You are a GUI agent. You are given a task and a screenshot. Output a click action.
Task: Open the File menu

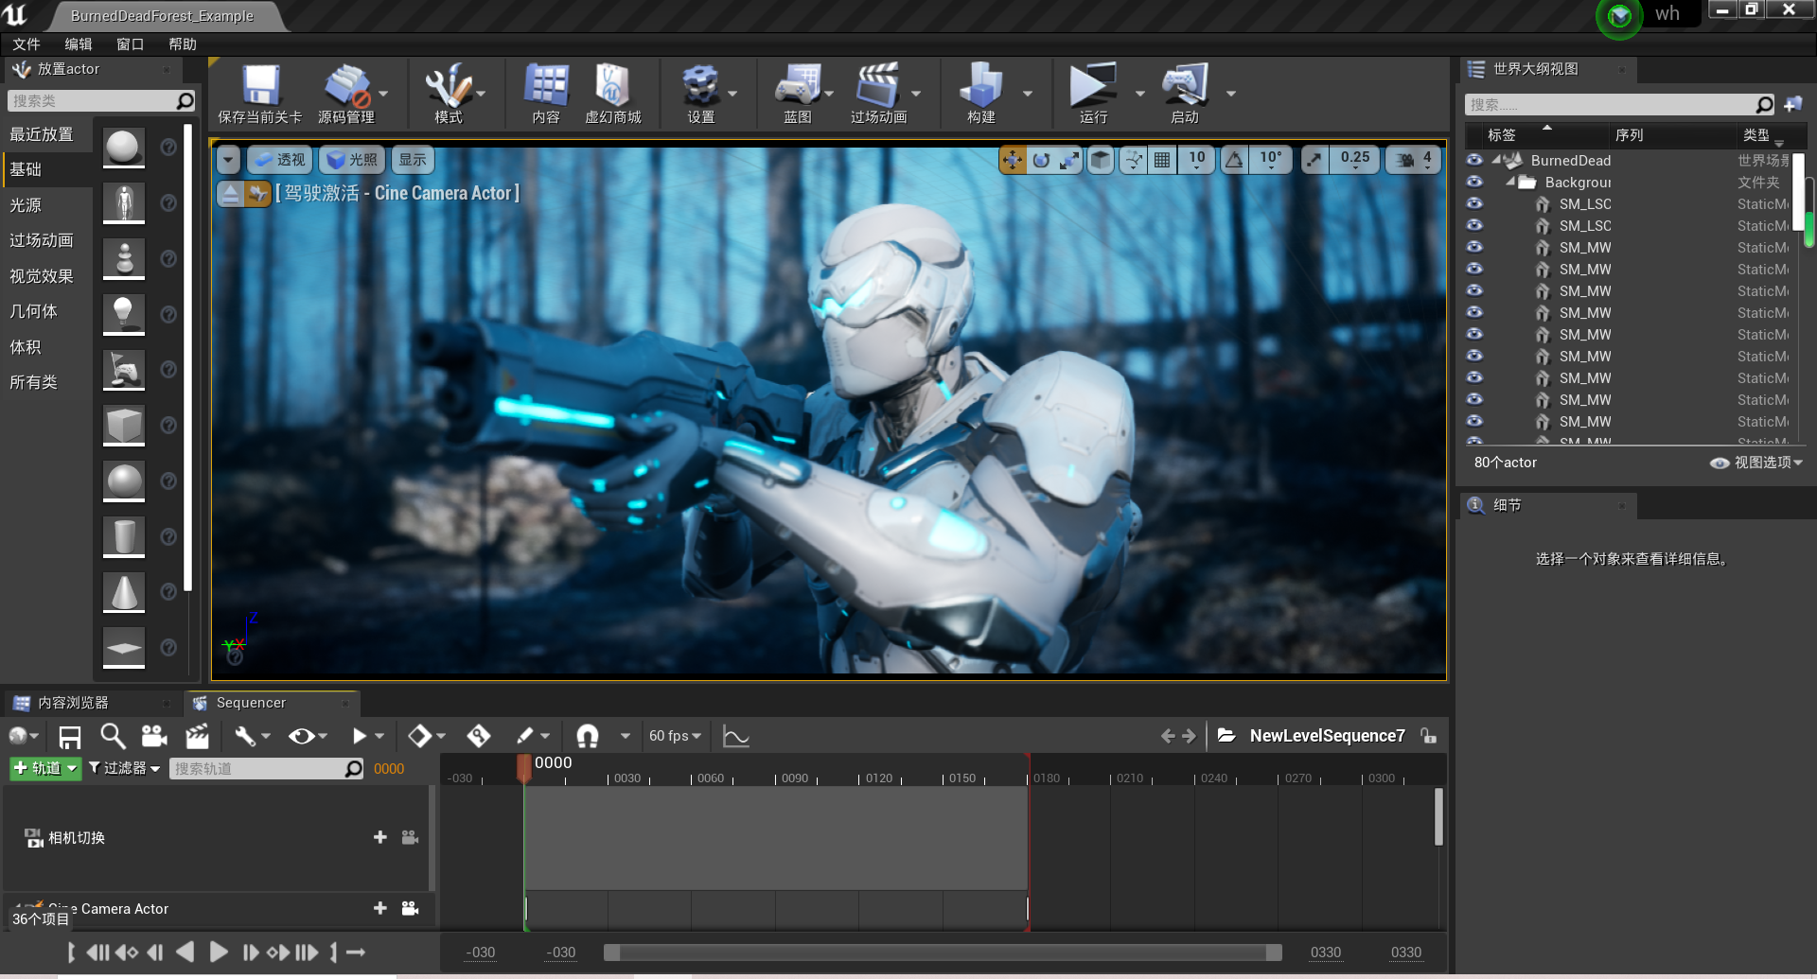pos(26,44)
